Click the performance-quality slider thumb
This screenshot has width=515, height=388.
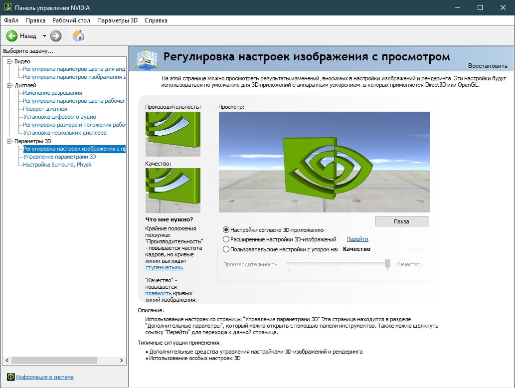click(387, 263)
